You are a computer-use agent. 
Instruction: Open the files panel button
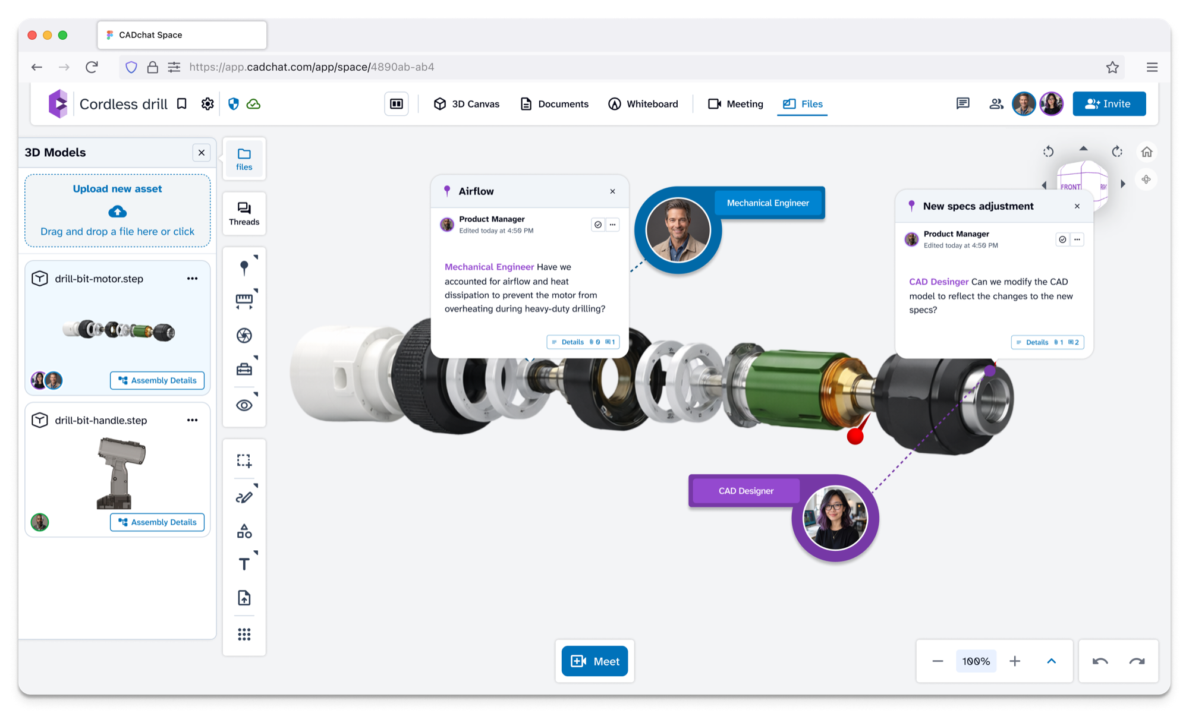point(244,159)
